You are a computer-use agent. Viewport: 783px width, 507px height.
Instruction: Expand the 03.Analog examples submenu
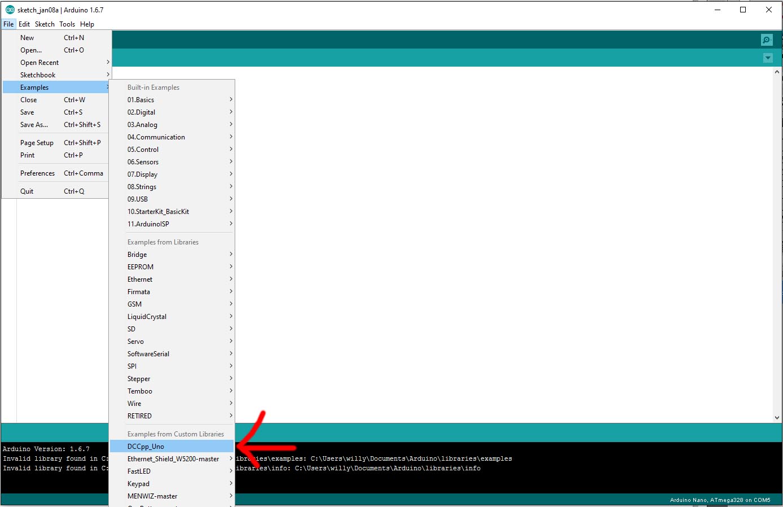(x=171, y=125)
